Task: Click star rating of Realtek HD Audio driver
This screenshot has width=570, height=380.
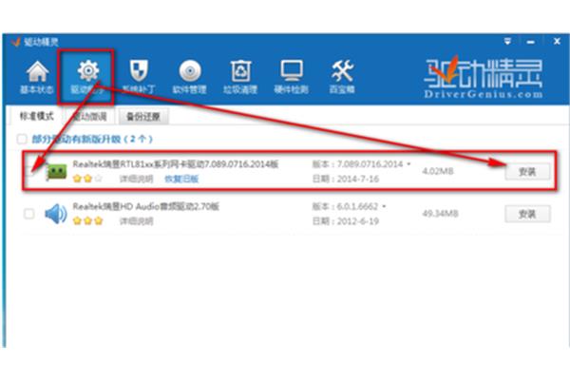Action: point(87,220)
